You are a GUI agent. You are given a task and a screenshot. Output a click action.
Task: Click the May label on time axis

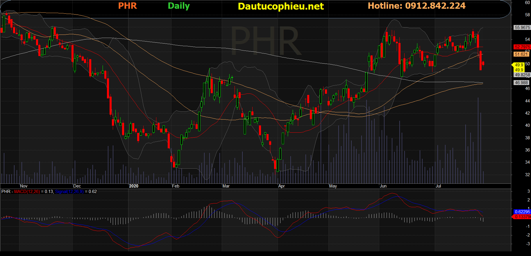point(333,186)
